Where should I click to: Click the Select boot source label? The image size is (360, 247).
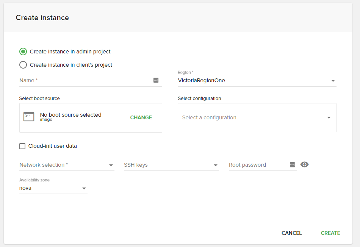coord(39,98)
